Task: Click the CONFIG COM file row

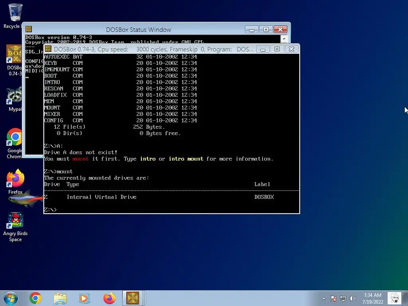Action: [120, 120]
